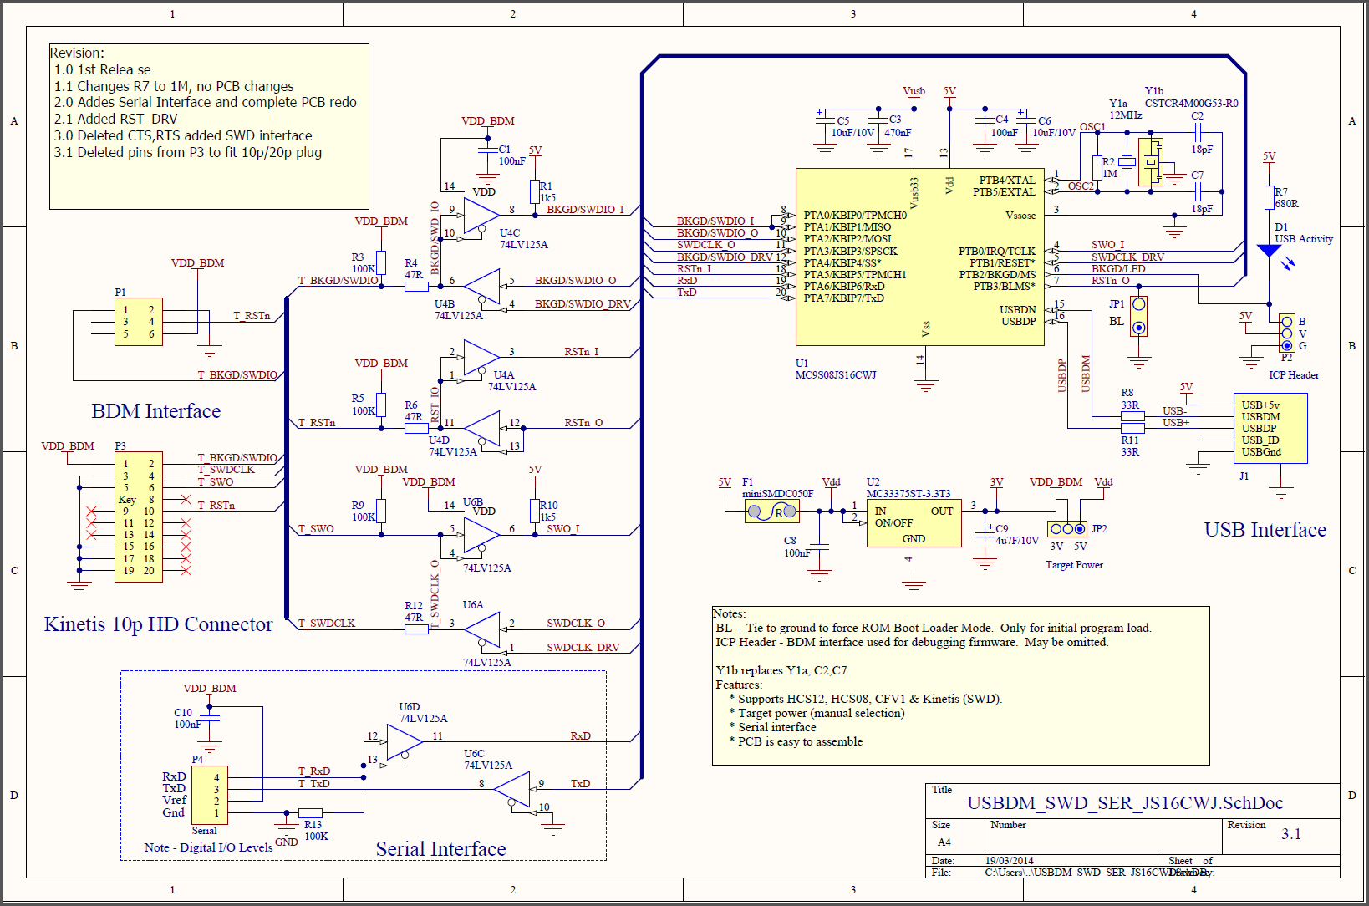Click the 'USBDP' pin label on U1
Image resolution: width=1369 pixels, height=906 pixels.
point(1018,322)
